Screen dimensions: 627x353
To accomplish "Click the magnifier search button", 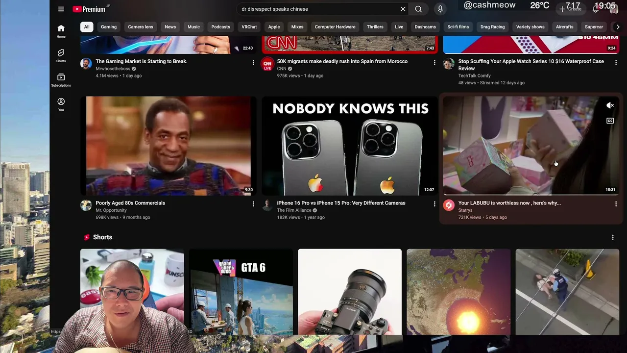I will tap(418, 9).
